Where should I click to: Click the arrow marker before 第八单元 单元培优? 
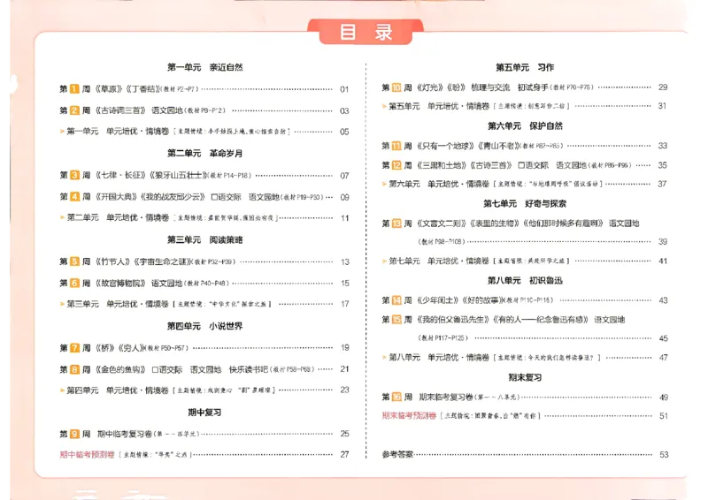384,357
